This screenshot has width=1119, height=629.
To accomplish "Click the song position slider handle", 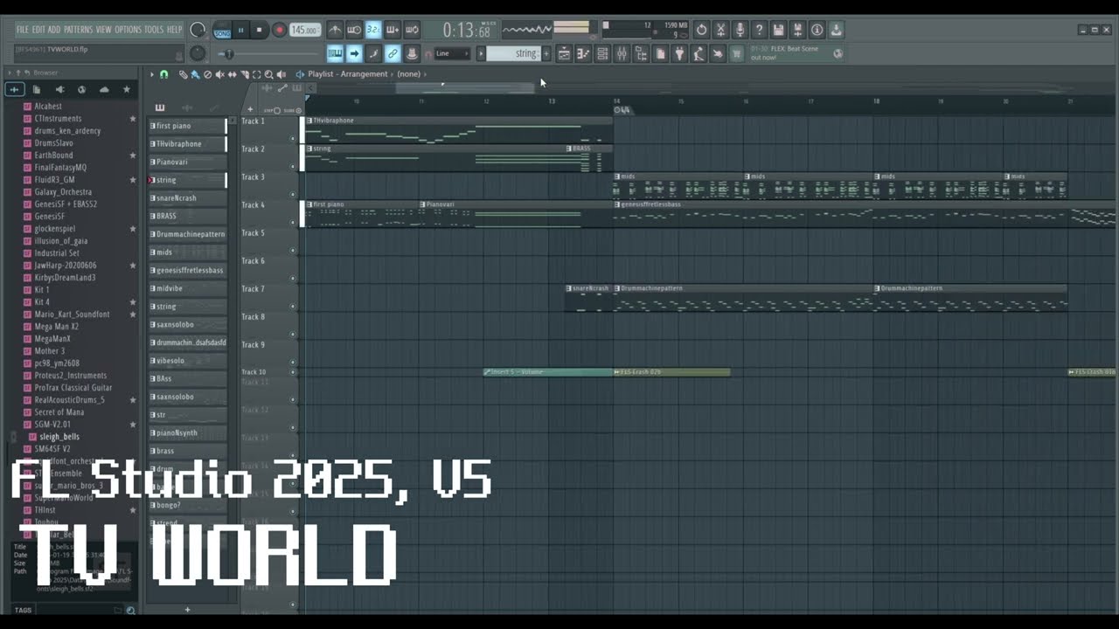I will pyautogui.click(x=230, y=54).
